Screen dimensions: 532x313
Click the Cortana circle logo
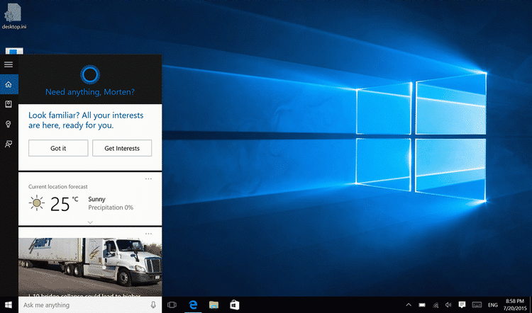(90, 74)
